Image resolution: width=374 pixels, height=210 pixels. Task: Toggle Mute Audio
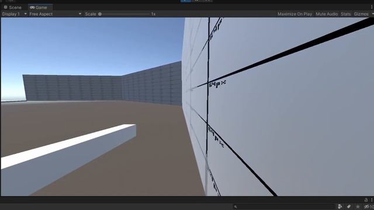coord(327,14)
